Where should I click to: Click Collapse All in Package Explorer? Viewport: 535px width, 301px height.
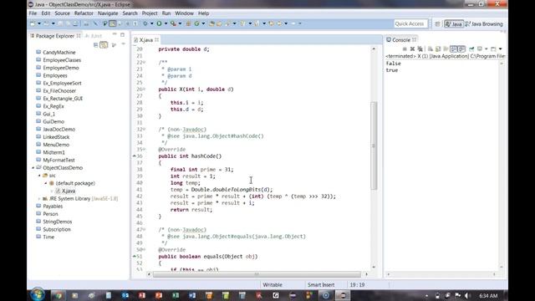(96, 44)
